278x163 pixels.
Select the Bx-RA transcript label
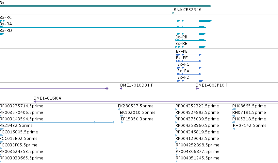click(x=6, y=24)
